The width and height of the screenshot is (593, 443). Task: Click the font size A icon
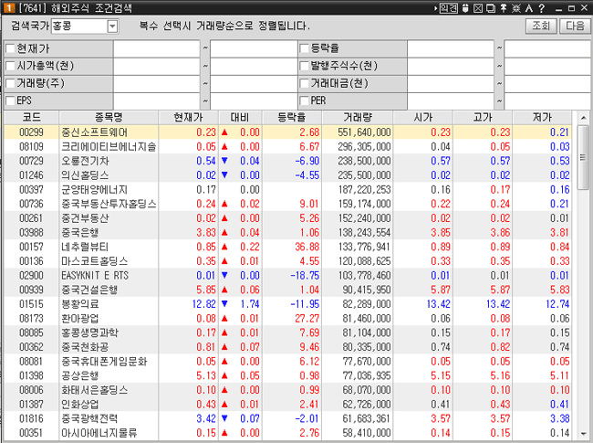(x=529, y=8)
